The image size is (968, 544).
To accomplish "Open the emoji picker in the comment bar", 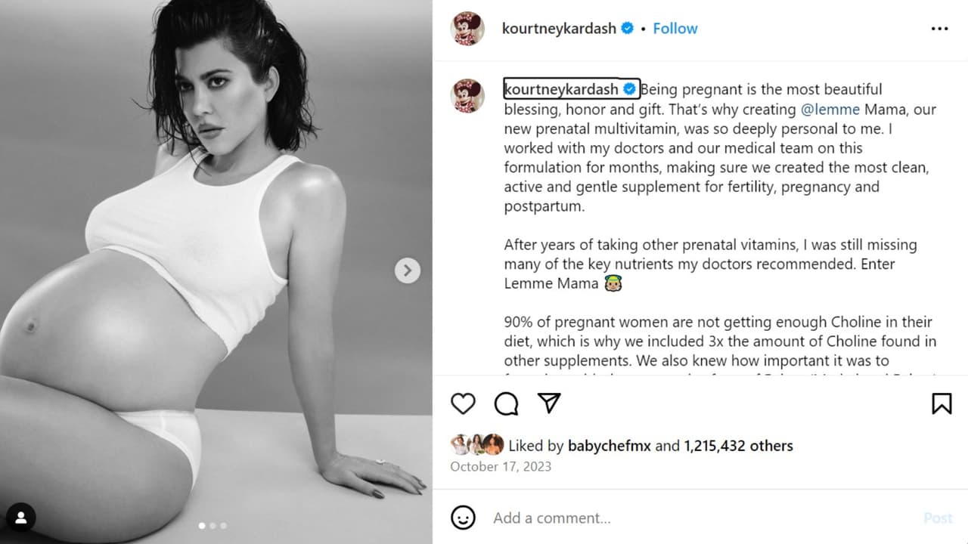I will click(x=463, y=518).
